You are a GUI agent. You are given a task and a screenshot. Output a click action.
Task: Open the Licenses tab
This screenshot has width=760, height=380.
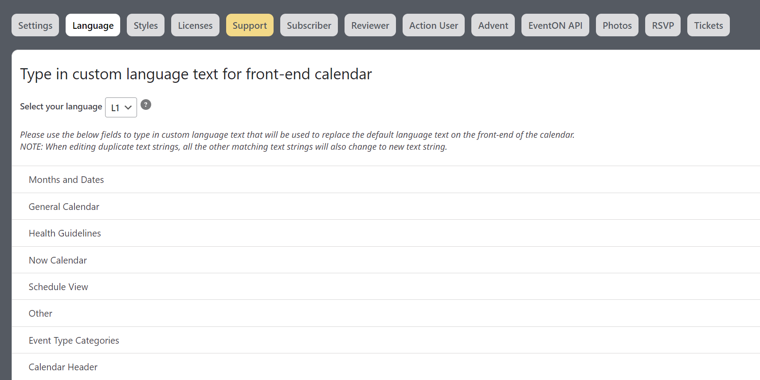(195, 25)
